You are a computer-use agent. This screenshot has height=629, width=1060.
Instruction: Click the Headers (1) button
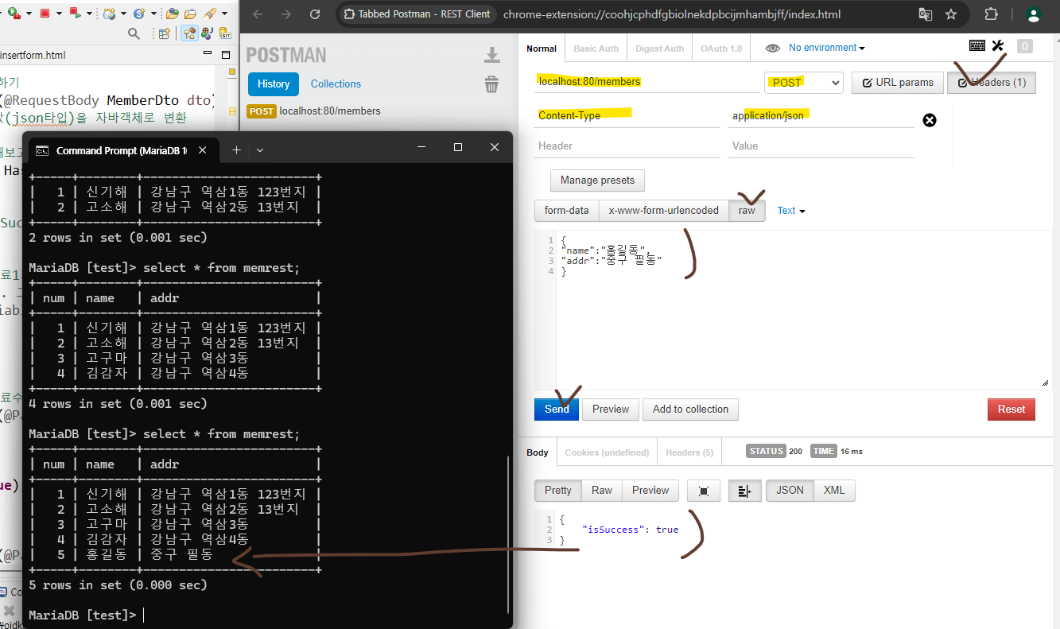(x=992, y=83)
